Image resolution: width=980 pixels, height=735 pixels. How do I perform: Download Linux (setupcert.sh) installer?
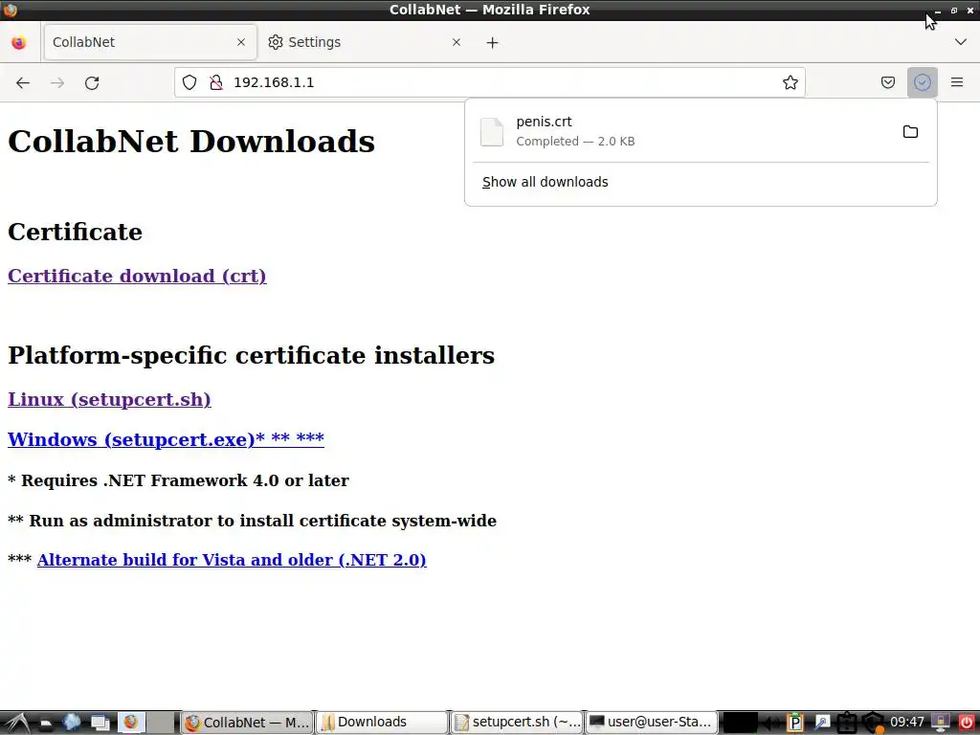click(109, 399)
